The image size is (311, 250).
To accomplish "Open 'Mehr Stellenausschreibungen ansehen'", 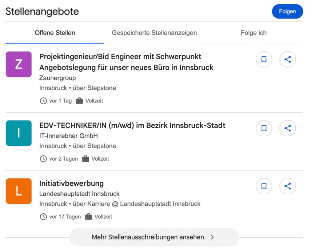I will (147, 237).
